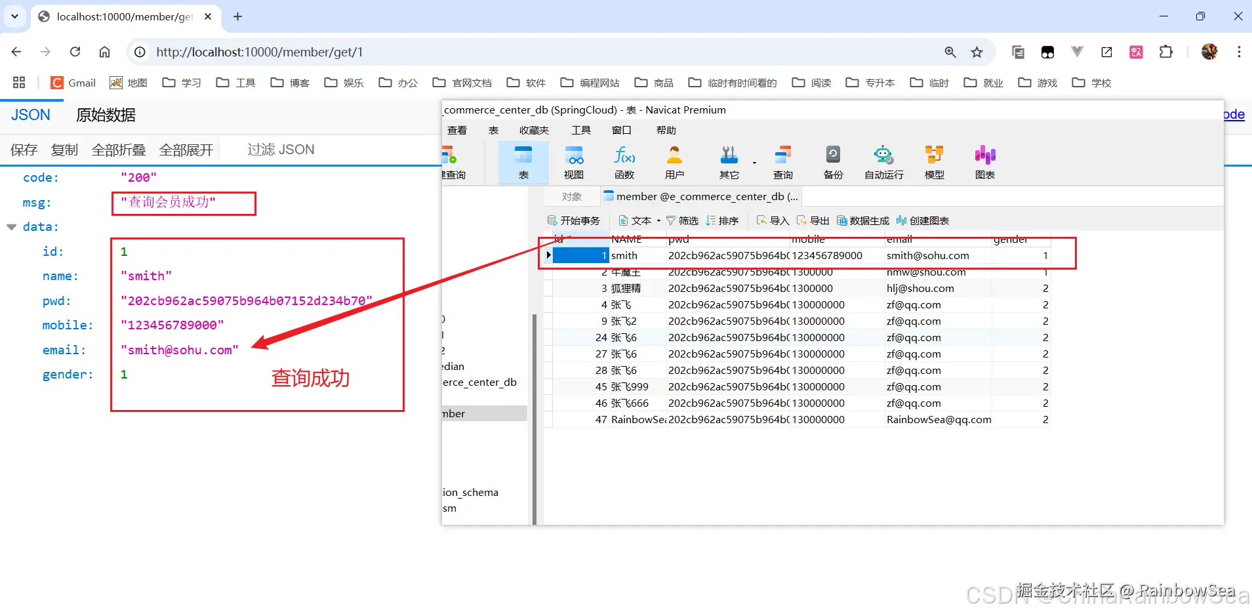
Task: Open the 游戏 bookmark folder
Action: click(x=1038, y=83)
